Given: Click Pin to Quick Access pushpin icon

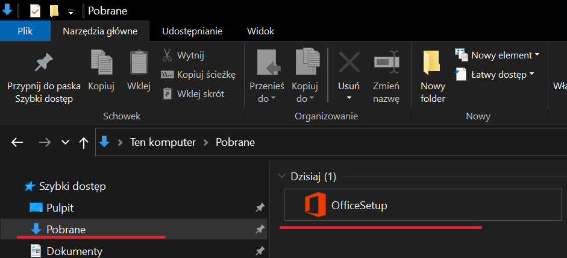Looking at the screenshot, I should tap(43, 63).
